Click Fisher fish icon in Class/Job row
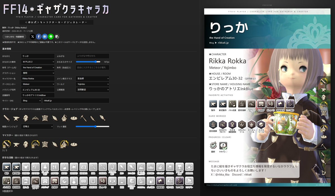 103,118
